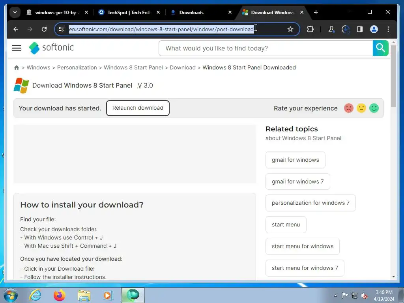Open the Chrome Labs flask icon
Screen dimensions: 404x303
click(331, 29)
